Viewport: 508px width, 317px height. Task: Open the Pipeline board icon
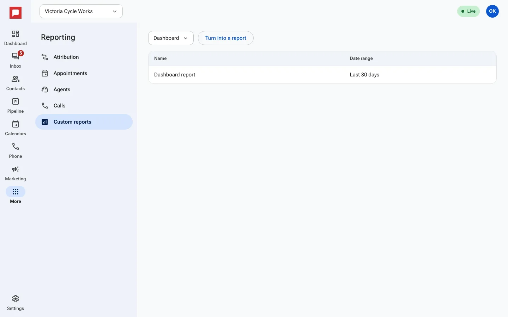pos(16,101)
